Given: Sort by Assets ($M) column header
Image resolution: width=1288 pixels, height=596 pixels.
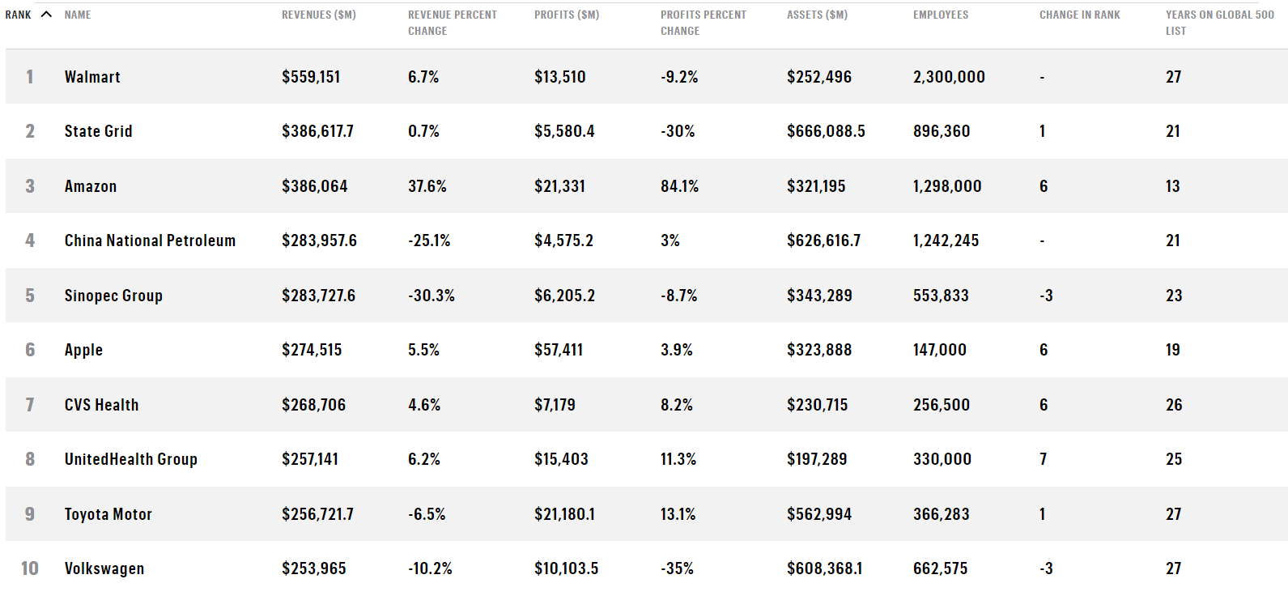Looking at the screenshot, I should coord(817,15).
